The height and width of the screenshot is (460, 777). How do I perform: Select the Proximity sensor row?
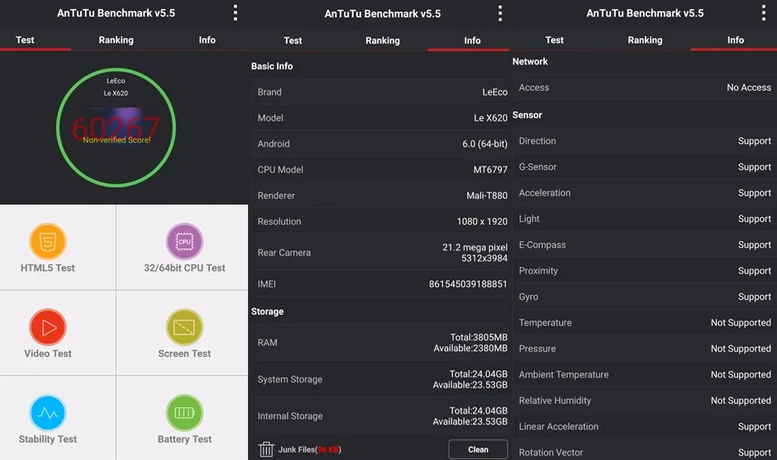click(645, 271)
